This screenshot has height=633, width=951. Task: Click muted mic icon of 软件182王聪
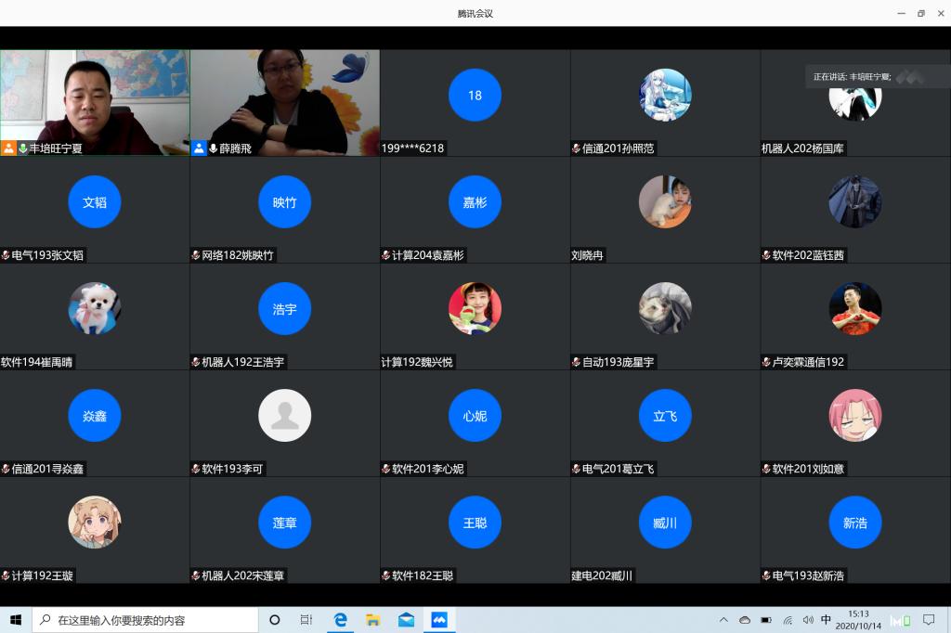[386, 575]
